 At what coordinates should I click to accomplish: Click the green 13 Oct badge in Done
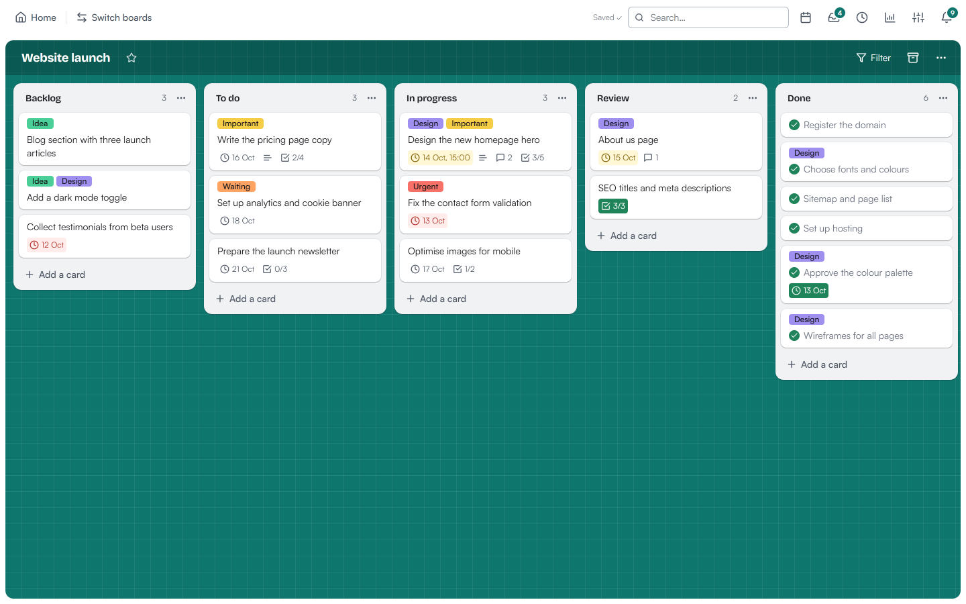(x=808, y=291)
